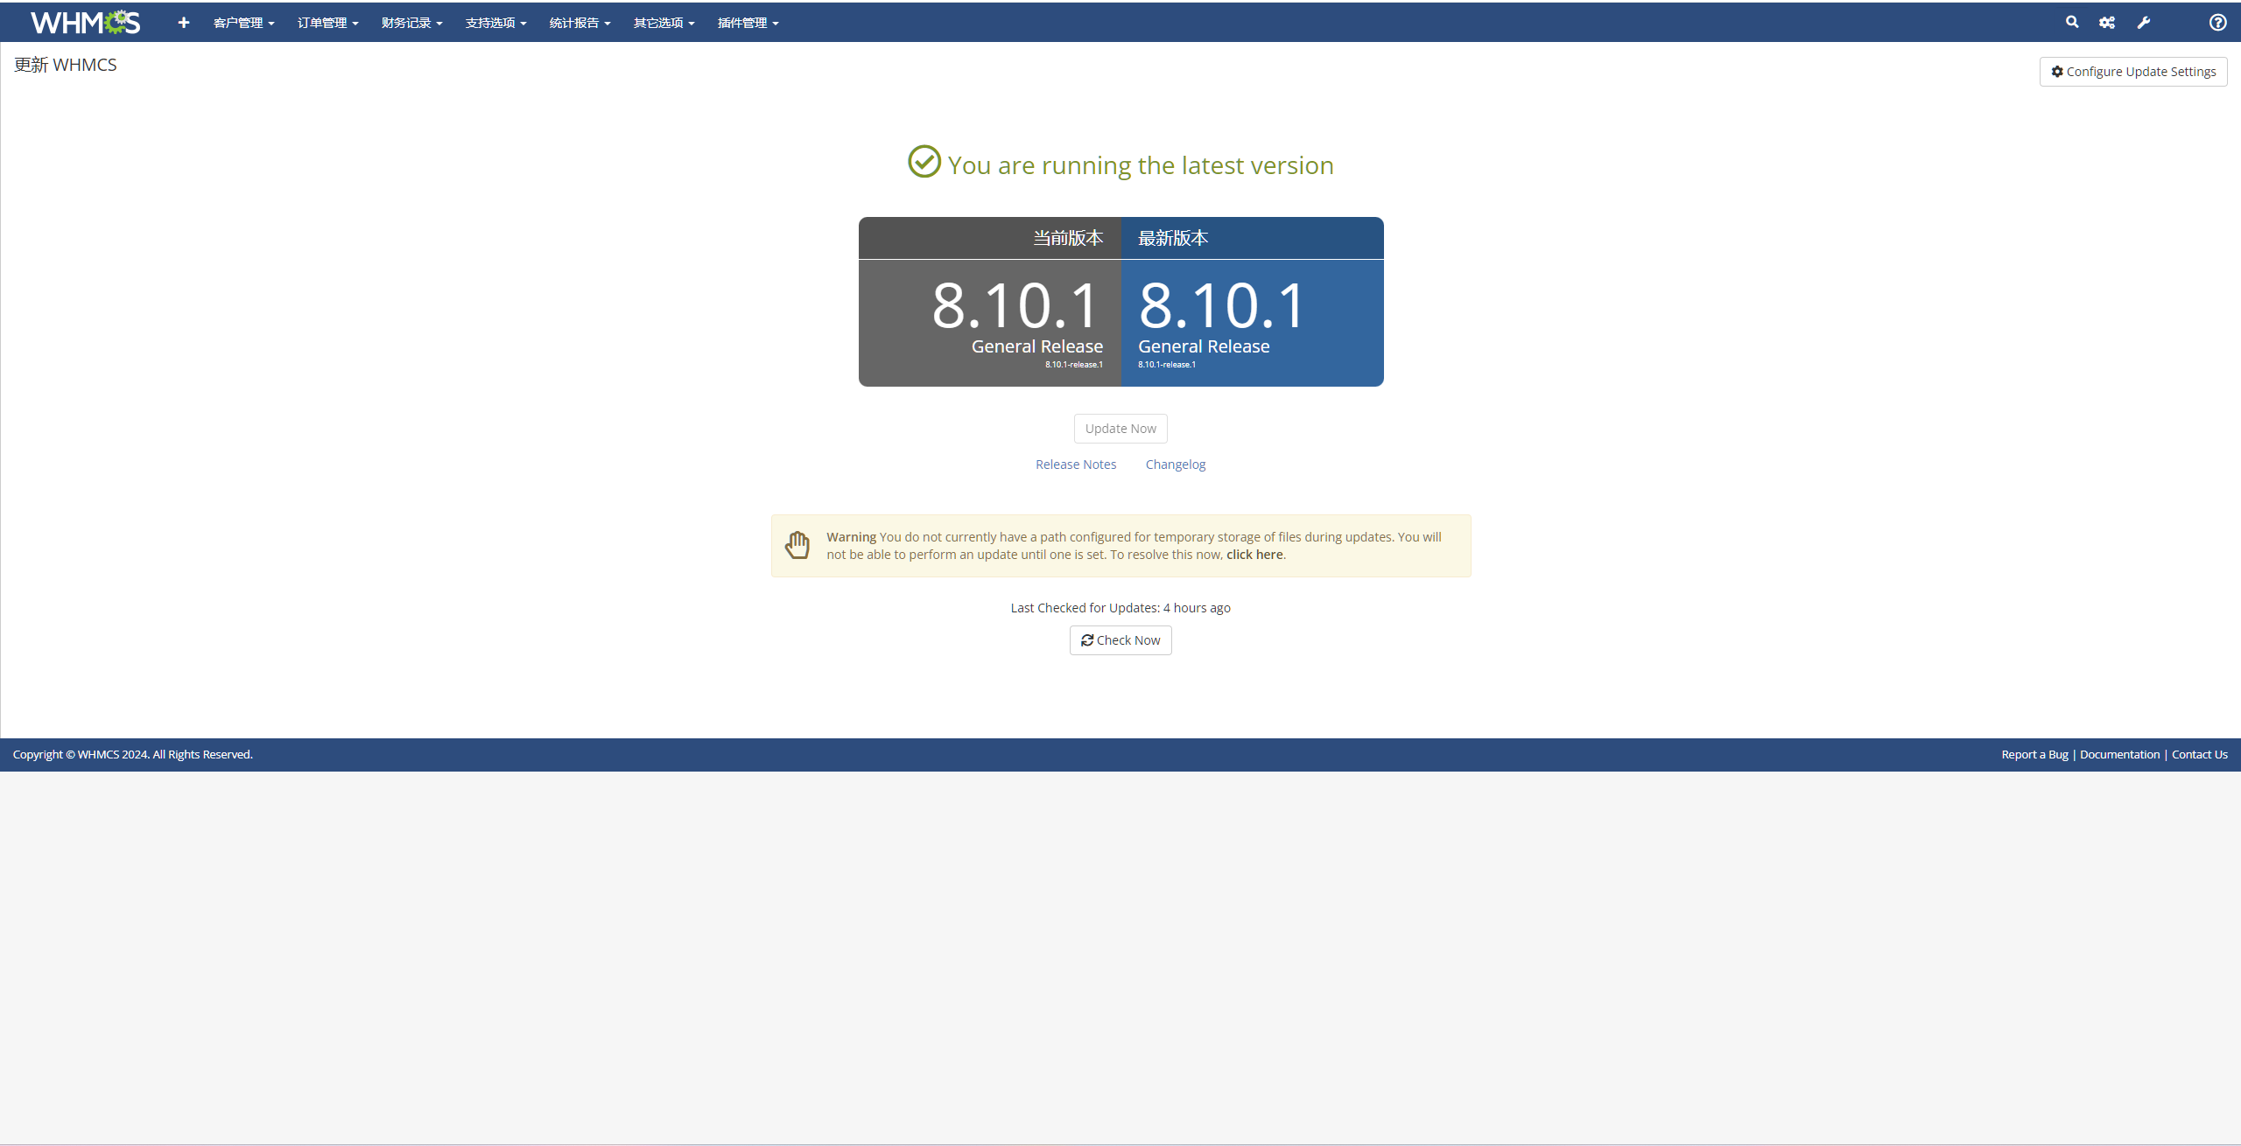Open the 统计报告 menu
Image resolution: width=2241 pixels, height=1146 pixels.
pyautogui.click(x=580, y=23)
